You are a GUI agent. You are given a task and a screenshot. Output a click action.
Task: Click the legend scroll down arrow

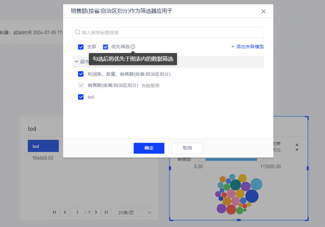click(297, 150)
